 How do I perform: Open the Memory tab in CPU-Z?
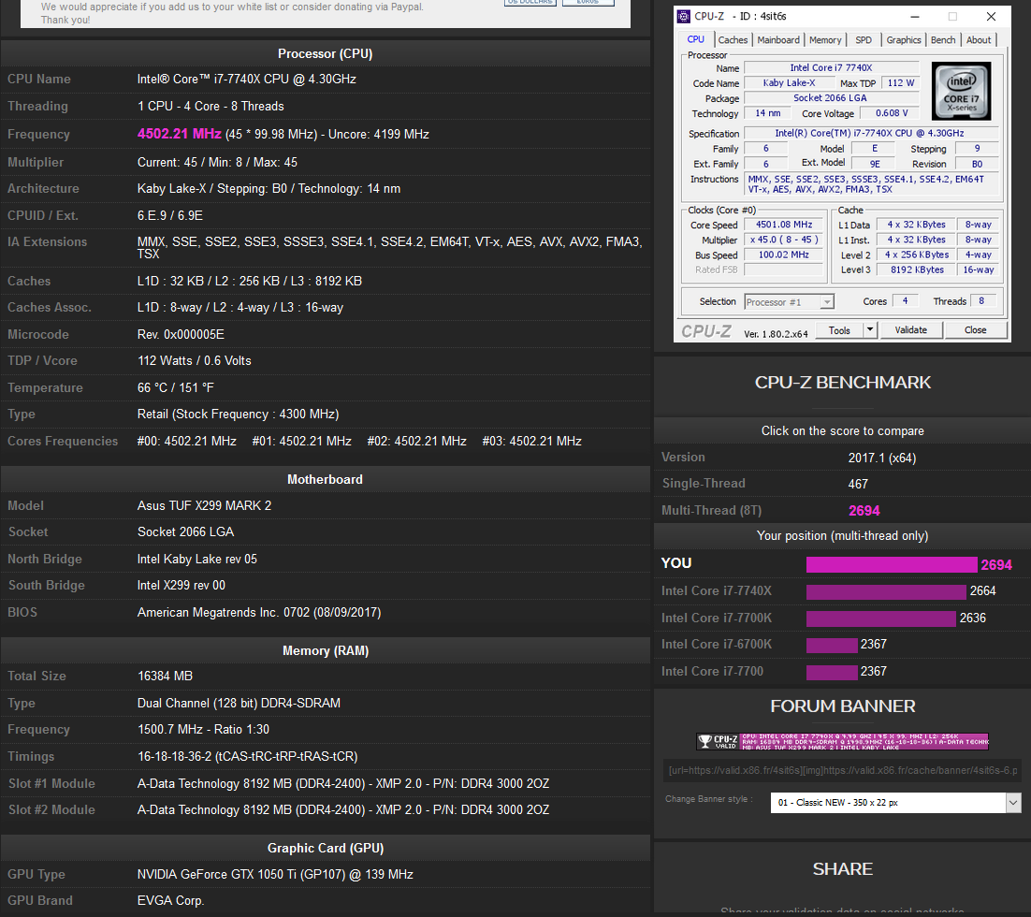(825, 40)
